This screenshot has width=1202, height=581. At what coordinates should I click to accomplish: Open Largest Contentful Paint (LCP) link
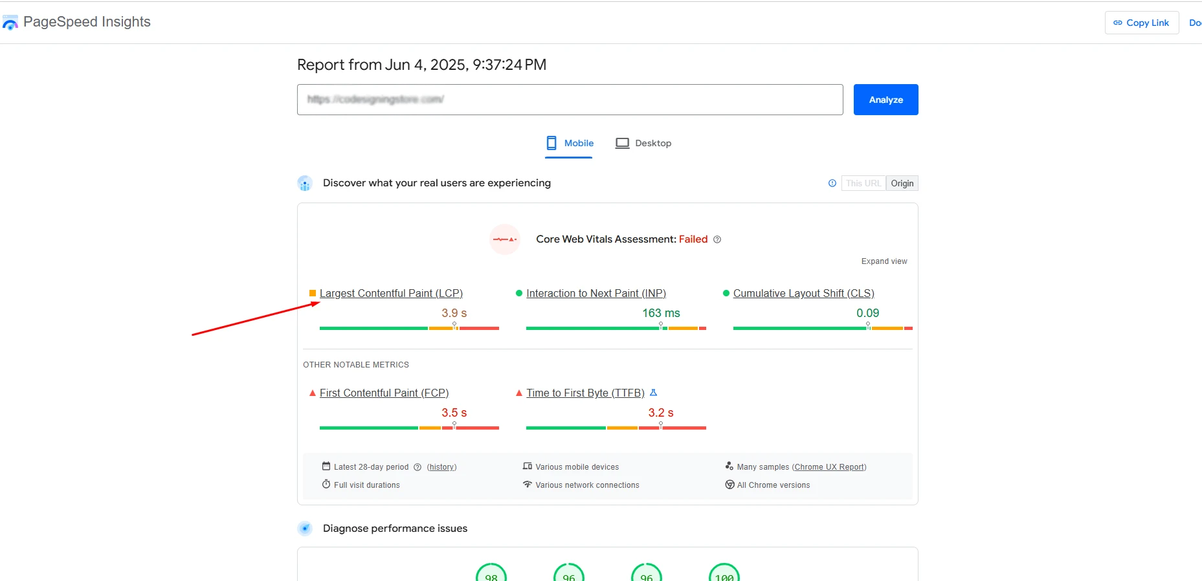[x=391, y=293]
